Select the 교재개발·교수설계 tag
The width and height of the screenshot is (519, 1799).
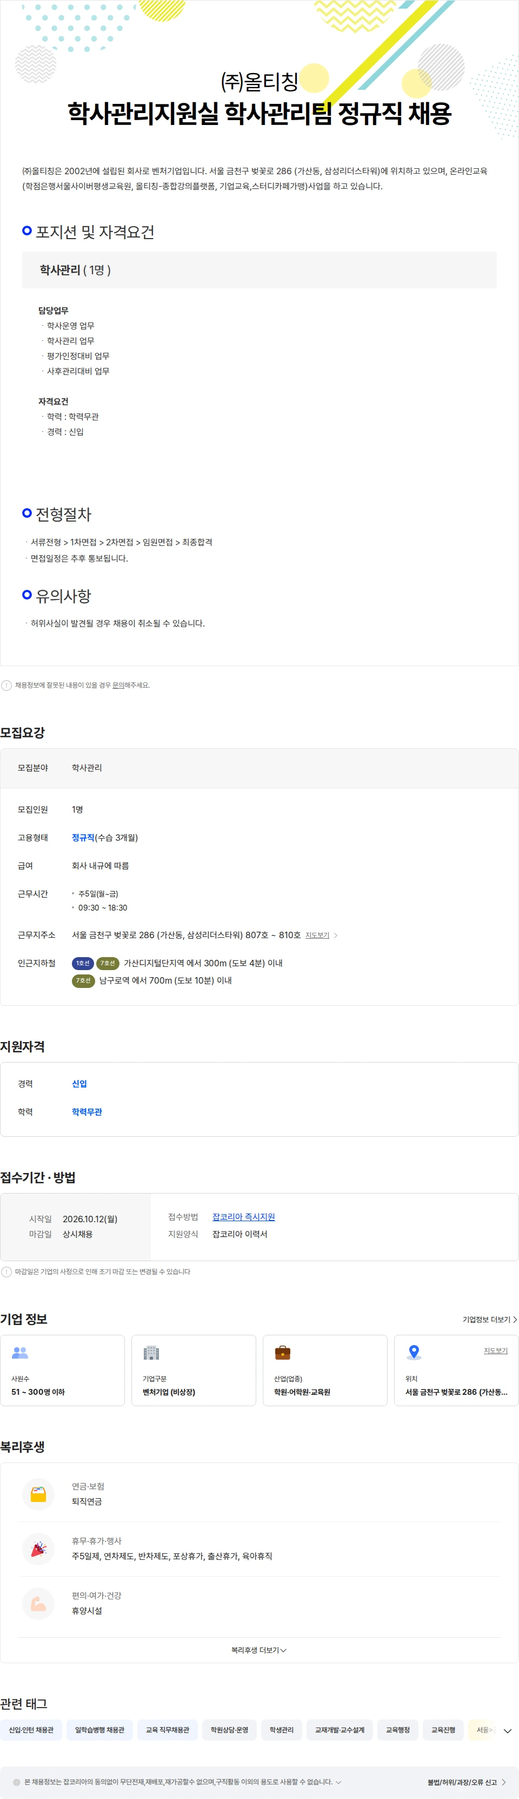340,1730
